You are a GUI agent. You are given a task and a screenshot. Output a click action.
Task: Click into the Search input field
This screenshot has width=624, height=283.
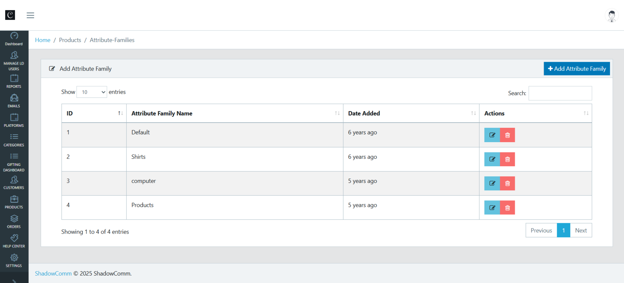[x=560, y=93]
